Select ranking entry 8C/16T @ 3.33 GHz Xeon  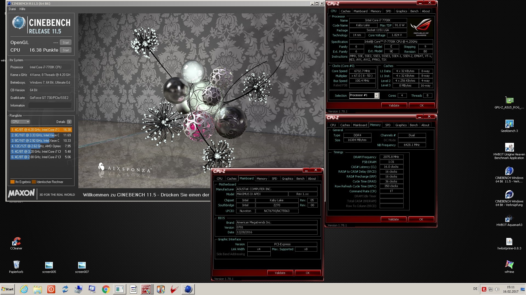coord(41,135)
